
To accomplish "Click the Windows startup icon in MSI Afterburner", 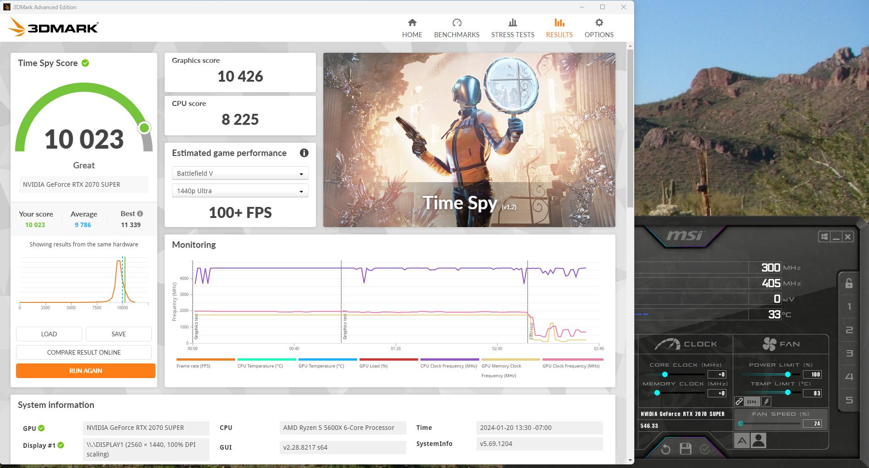I will [x=824, y=237].
